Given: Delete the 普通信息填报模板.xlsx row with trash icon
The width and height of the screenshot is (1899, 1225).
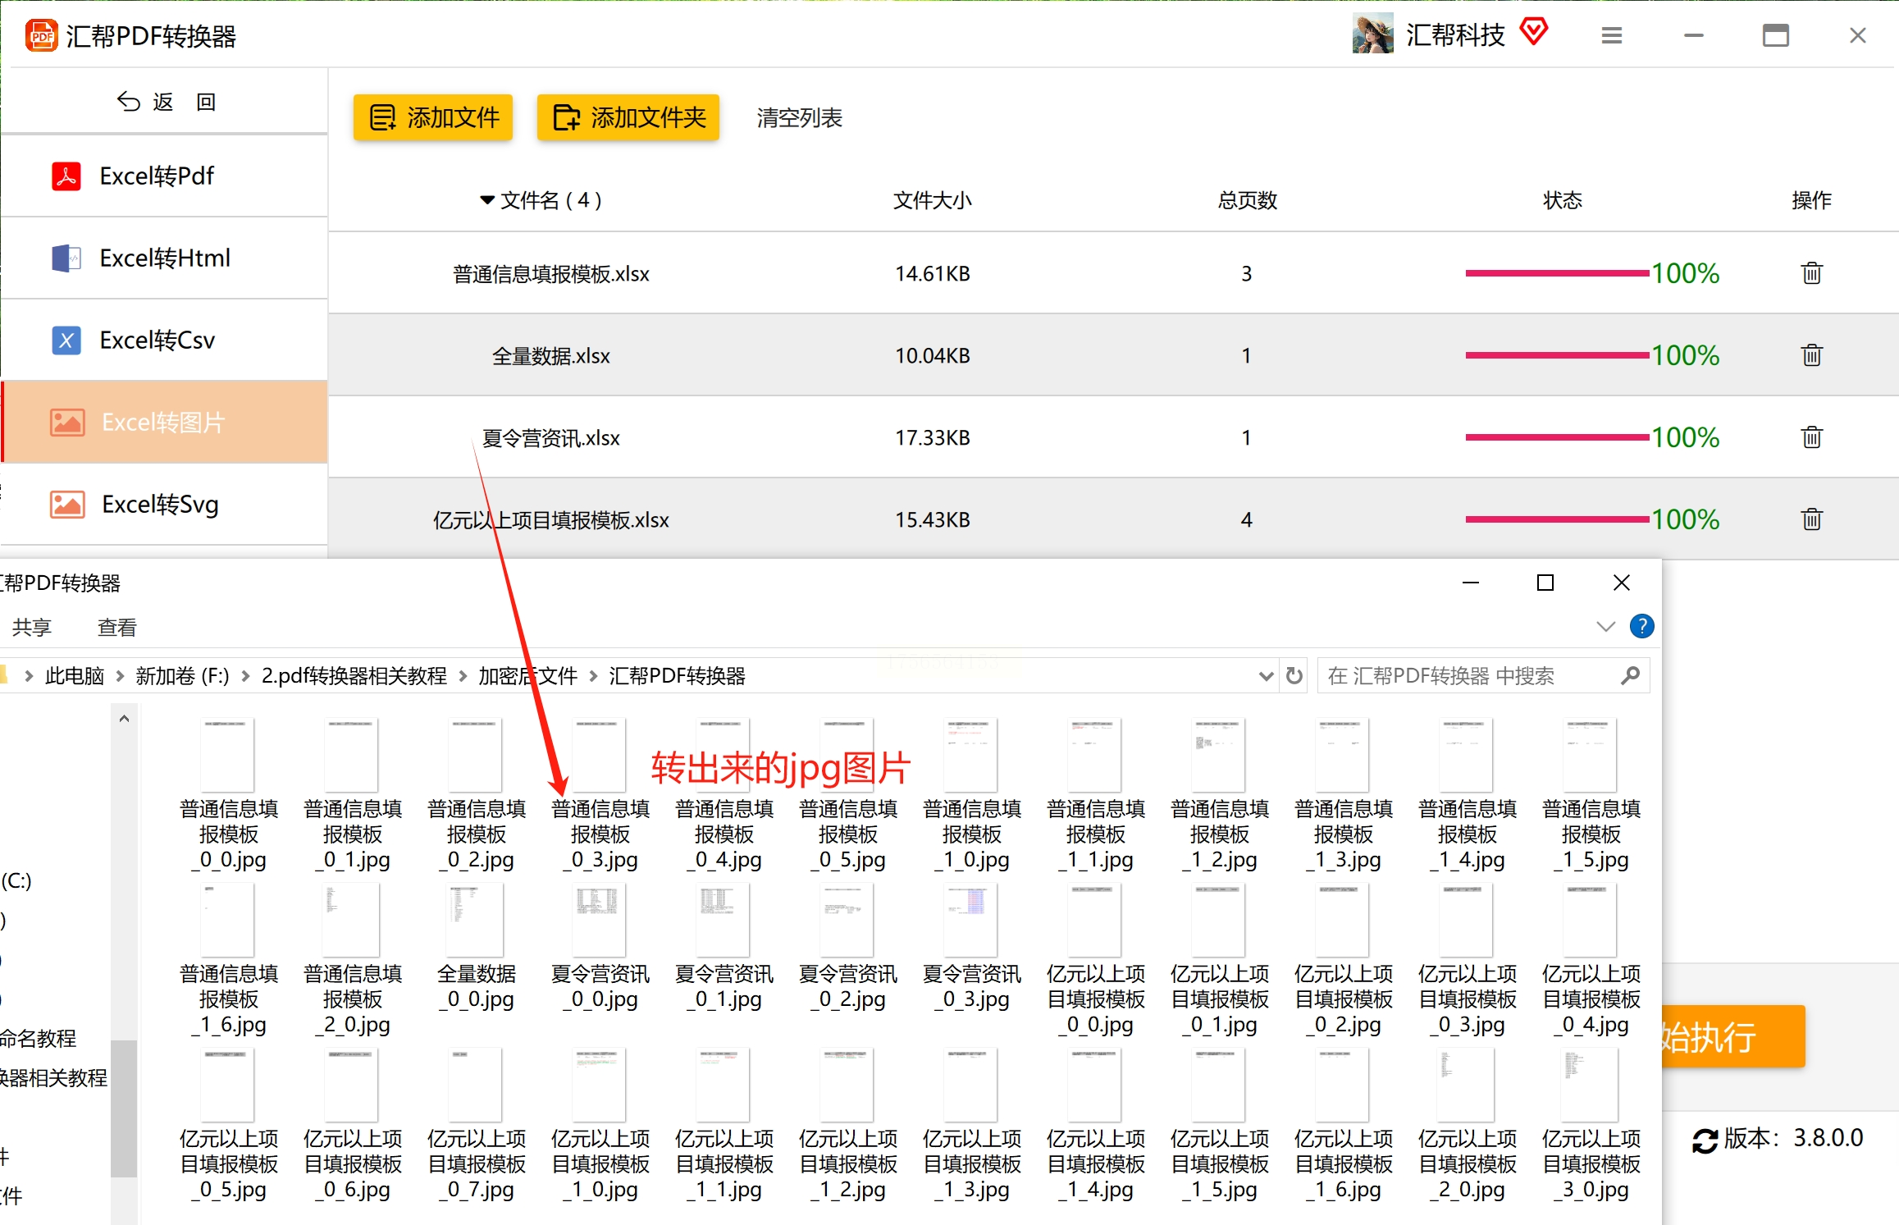Looking at the screenshot, I should click(x=1811, y=273).
